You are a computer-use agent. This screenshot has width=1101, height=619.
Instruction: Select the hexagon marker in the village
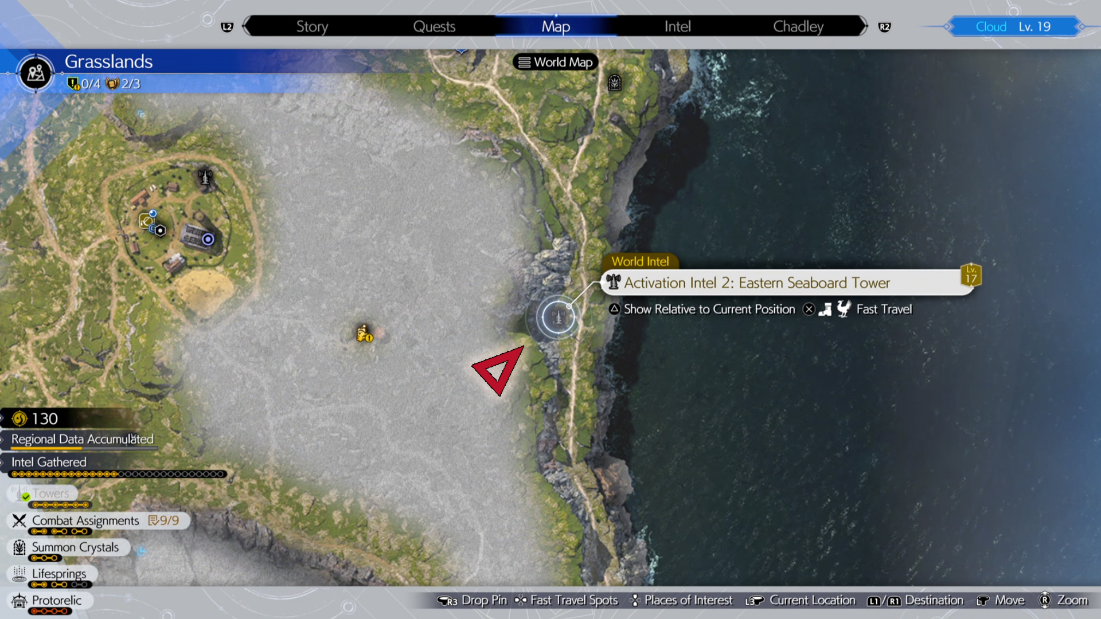point(161,230)
